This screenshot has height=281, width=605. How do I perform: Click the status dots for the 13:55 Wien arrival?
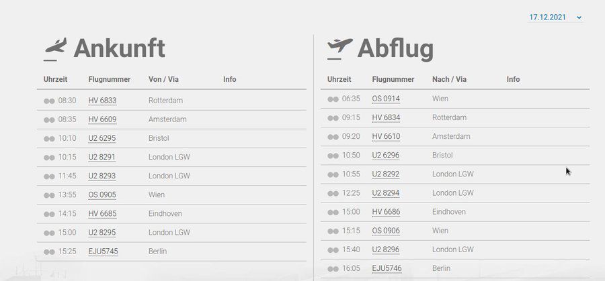coord(49,195)
